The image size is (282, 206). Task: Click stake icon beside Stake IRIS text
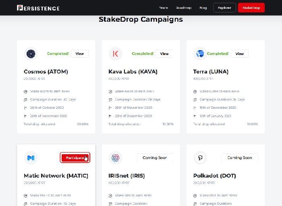pyautogui.click(x=110, y=196)
